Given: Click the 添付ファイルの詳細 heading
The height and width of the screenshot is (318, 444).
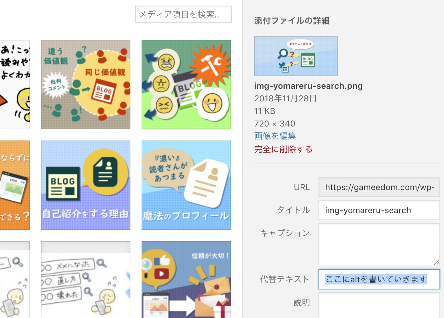Looking at the screenshot, I should pos(292,21).
